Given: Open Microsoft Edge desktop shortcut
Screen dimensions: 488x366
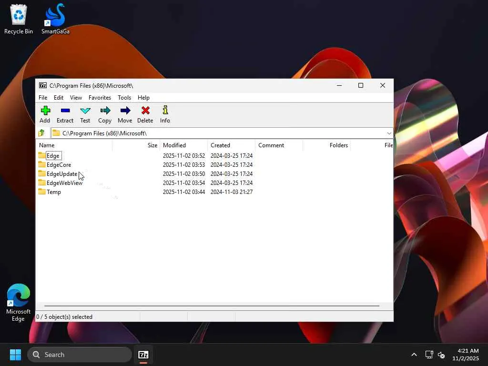Looking at the screenshot, I should coord(19,303).
